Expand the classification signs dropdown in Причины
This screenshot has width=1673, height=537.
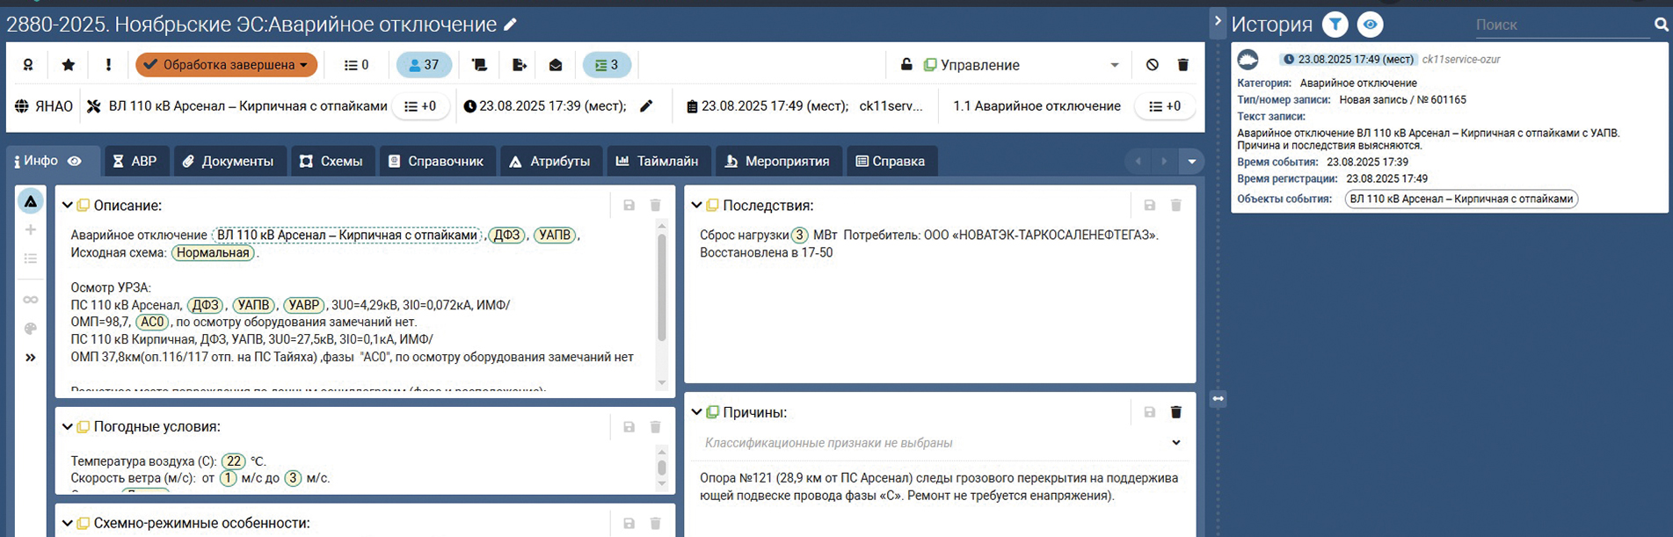1175,443
